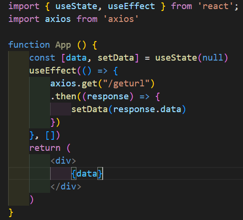Click the opening div tag
This screenshot has width=243, height=220.
coord(63,161)
